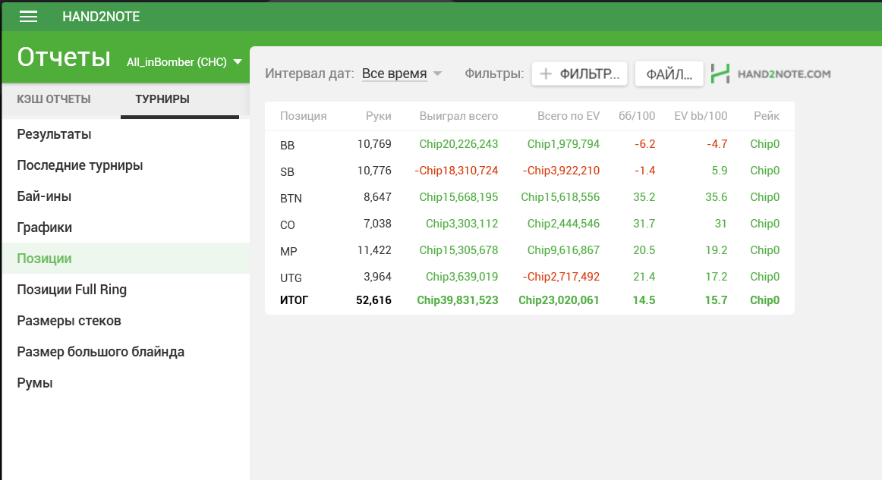Switch to the 'Кэш отчеты' tab
Image resolution: width=882 pixels, height=480 pixels.
[54, 99]
